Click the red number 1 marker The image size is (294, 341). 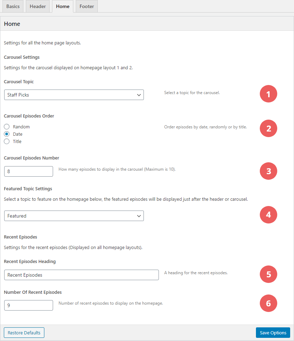click(268, 94)
